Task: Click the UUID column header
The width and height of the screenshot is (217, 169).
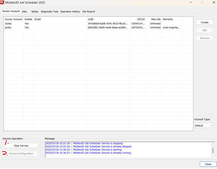Action: (108, 19)
